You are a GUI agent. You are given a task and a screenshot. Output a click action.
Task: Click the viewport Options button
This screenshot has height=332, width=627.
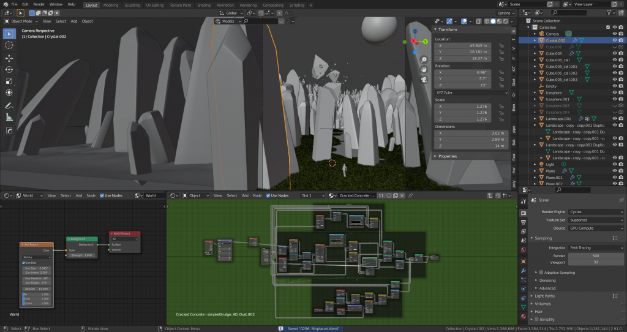(x=505, y=13)
